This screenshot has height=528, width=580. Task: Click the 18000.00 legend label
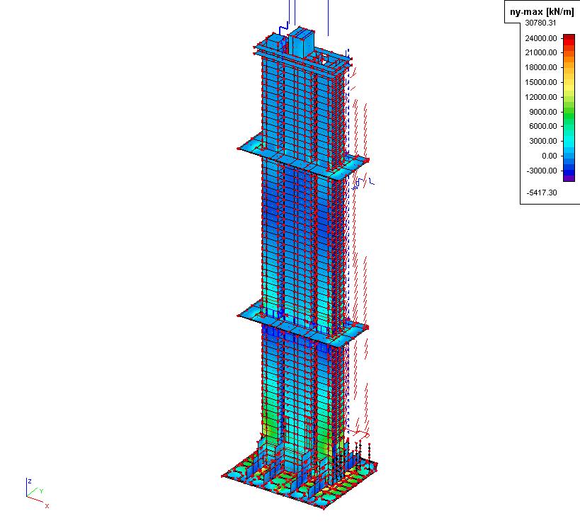tap(541, 67)
